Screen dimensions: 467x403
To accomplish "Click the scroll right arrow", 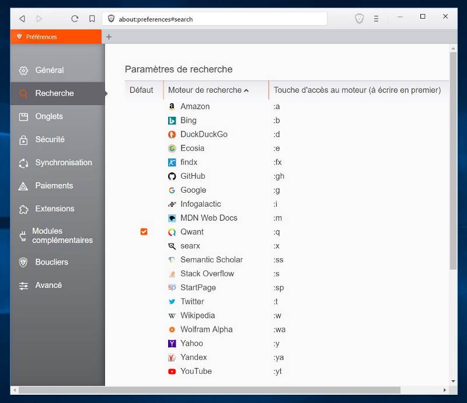I will (x=445, y=390).
